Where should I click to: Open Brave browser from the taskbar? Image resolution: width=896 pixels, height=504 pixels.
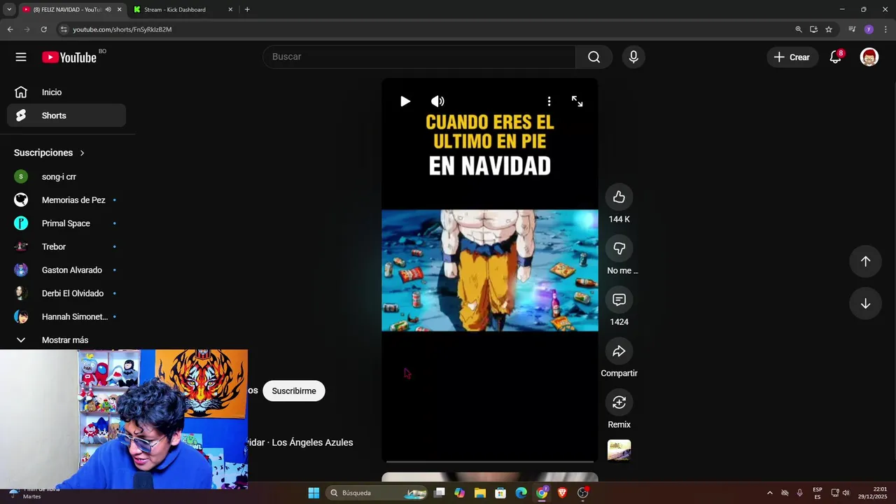(x=562, y=493)
